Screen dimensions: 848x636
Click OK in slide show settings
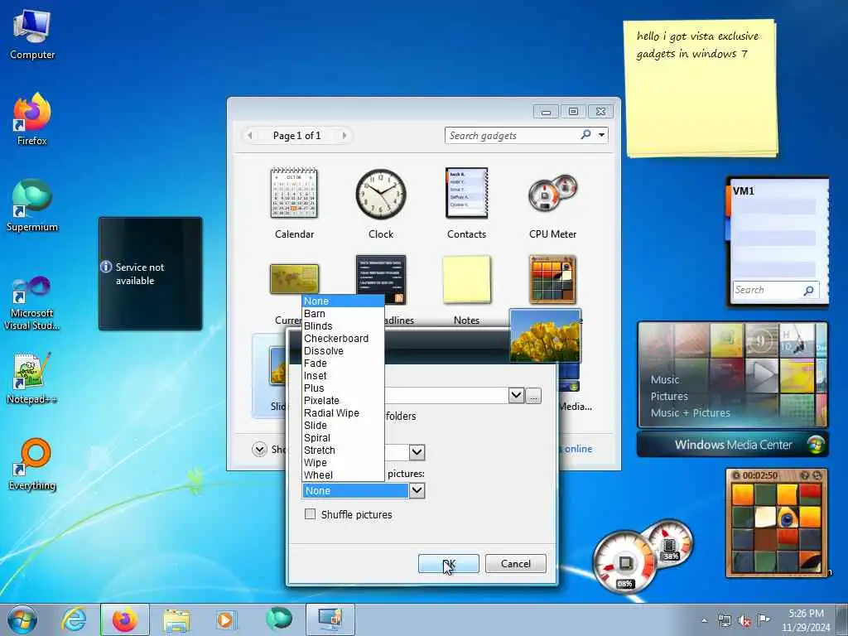448,563
